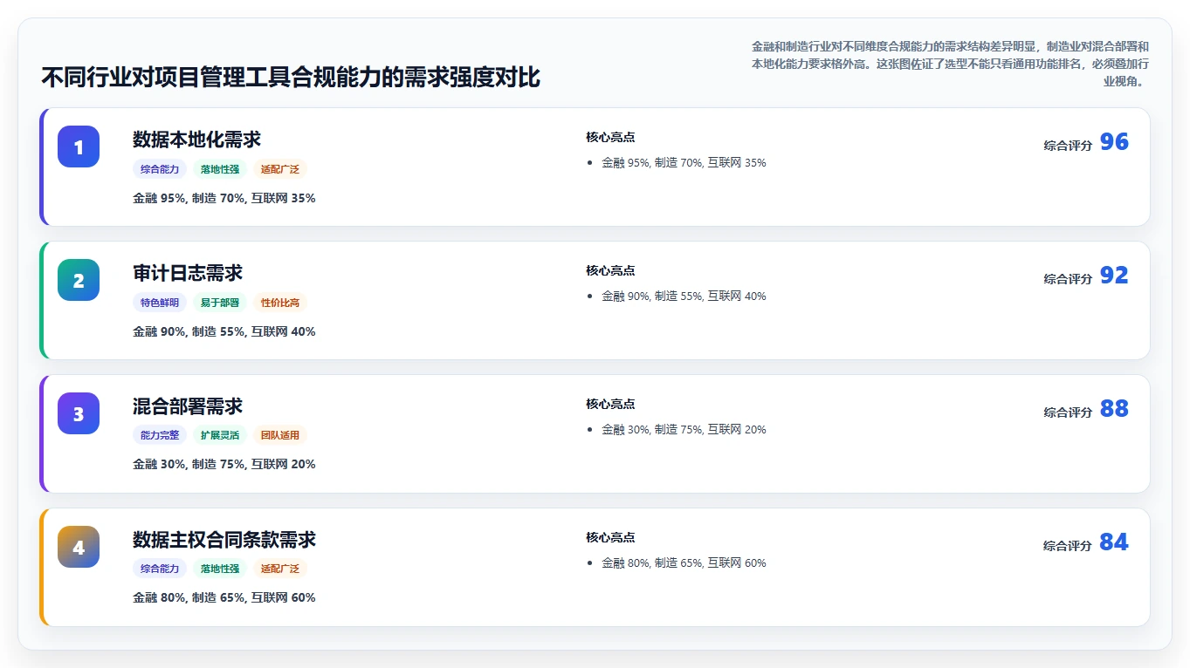Click 综合能力 tag in 数据主权合同条款需求 card
This screenshot has height=668, width=1190.
click(160, 569)
